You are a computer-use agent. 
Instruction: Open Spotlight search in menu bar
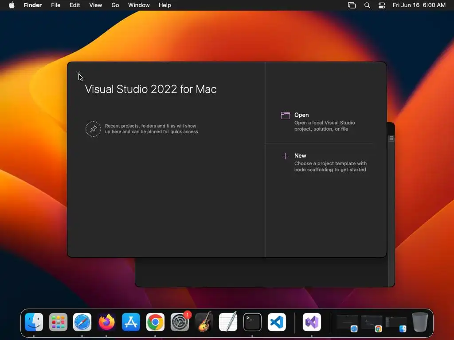[367, 5]
